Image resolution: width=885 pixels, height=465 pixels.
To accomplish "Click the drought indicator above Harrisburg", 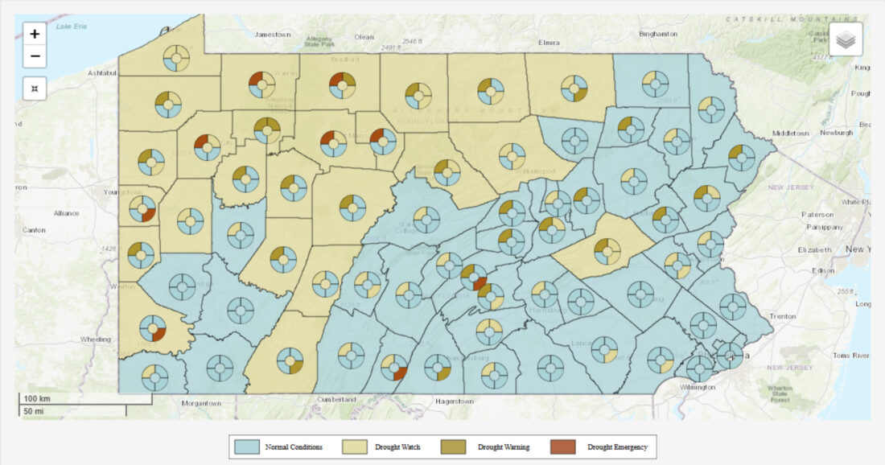I will tap(544, 293).
